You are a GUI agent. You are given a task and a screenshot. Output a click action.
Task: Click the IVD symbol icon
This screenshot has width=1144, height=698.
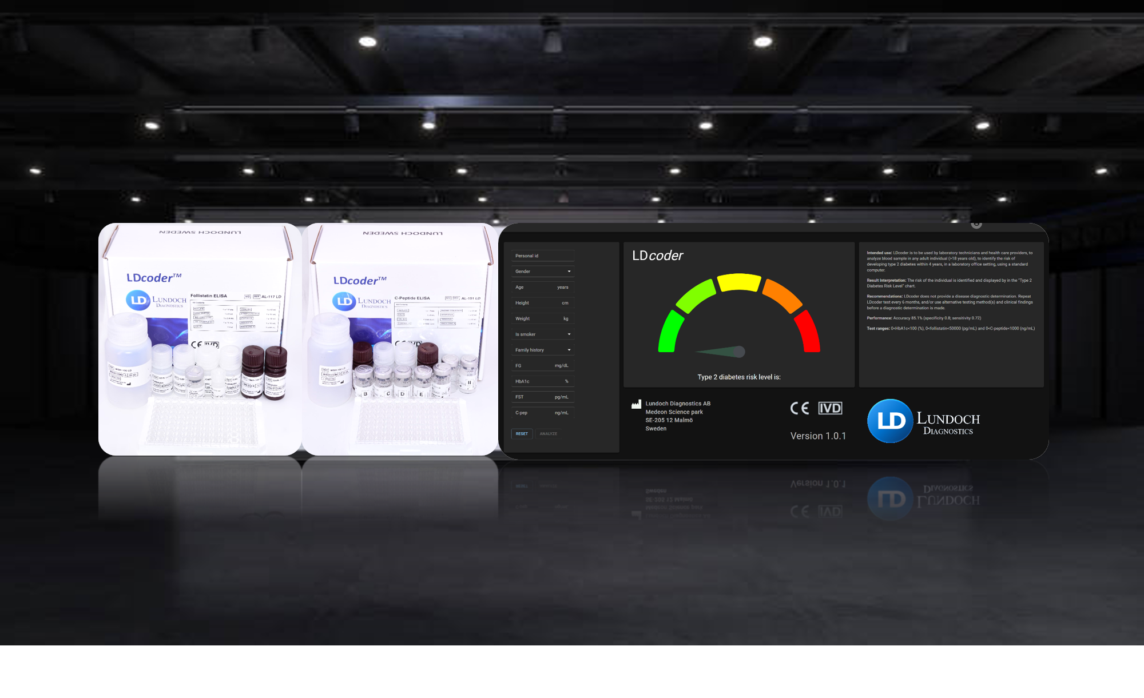tap(830, 408)
